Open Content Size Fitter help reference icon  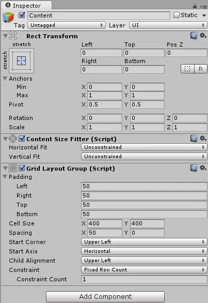tap(194, 139)
